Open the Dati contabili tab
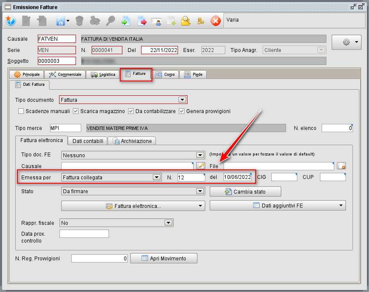 (x=88, y=141)
